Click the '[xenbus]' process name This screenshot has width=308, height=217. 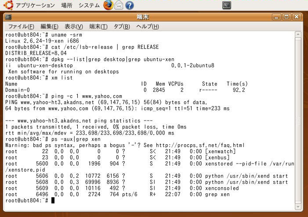(x=217, y=158)
